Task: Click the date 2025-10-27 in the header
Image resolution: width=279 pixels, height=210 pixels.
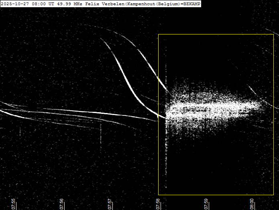Action: point(14,4)
